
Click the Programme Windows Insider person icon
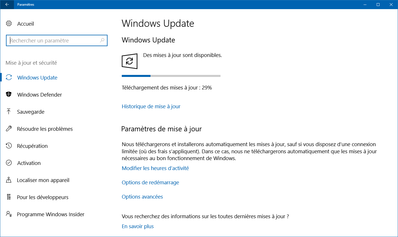[x=9, y=214]
